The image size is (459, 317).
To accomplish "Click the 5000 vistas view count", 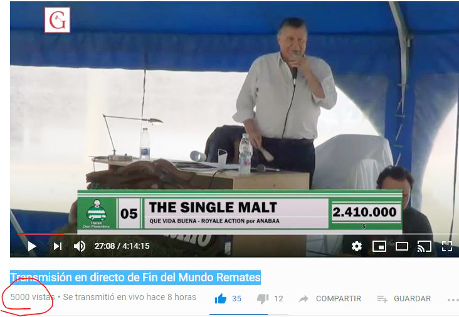I will [x=33, y=297].
